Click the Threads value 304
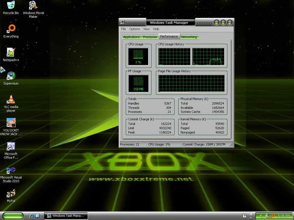 169,108
